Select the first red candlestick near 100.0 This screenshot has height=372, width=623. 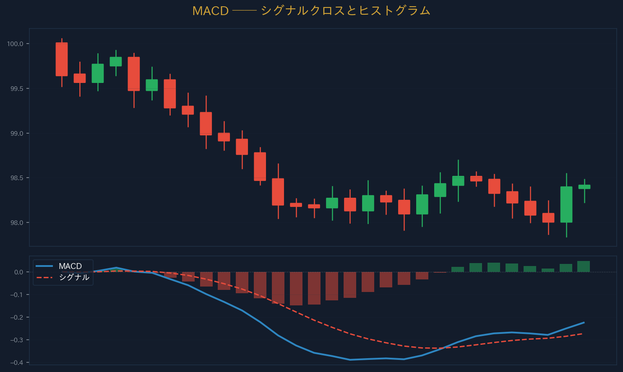click(62, 59)
